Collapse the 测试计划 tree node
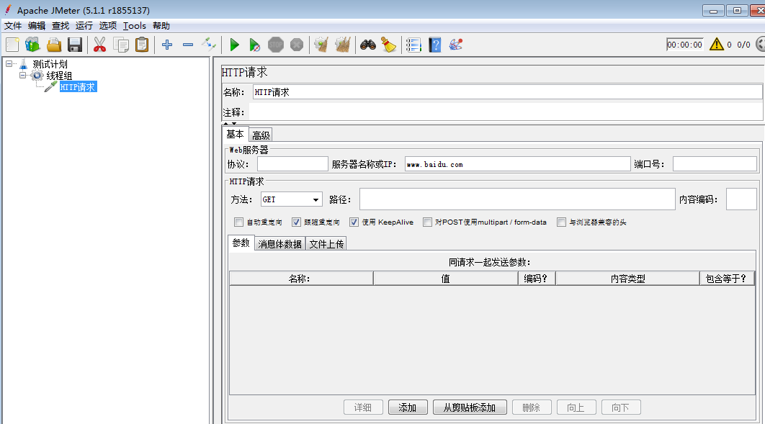Viewport: 765px width, 424px height. (9, 64)
